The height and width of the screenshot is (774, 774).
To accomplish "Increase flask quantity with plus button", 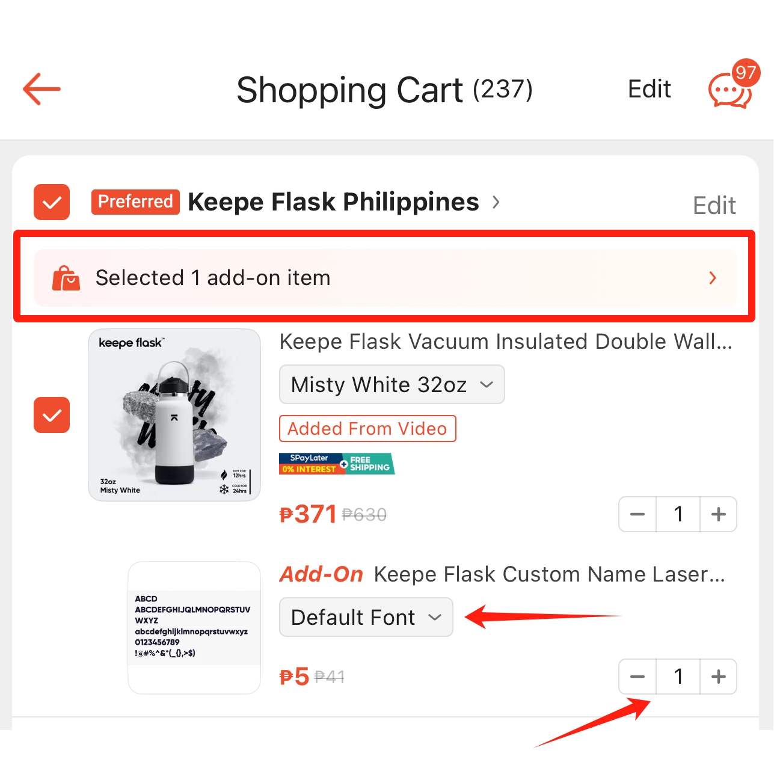I will click(719, 514).
